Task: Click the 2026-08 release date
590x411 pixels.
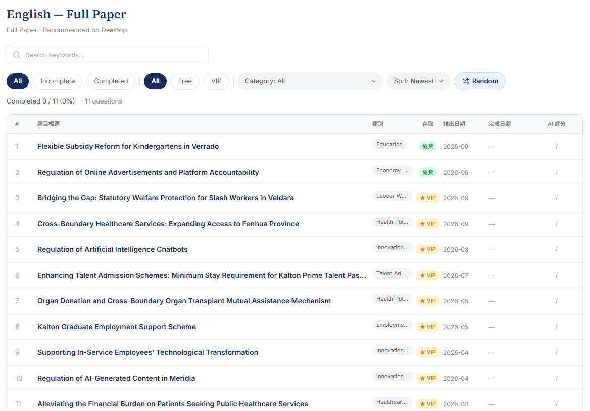Action: 456,250
